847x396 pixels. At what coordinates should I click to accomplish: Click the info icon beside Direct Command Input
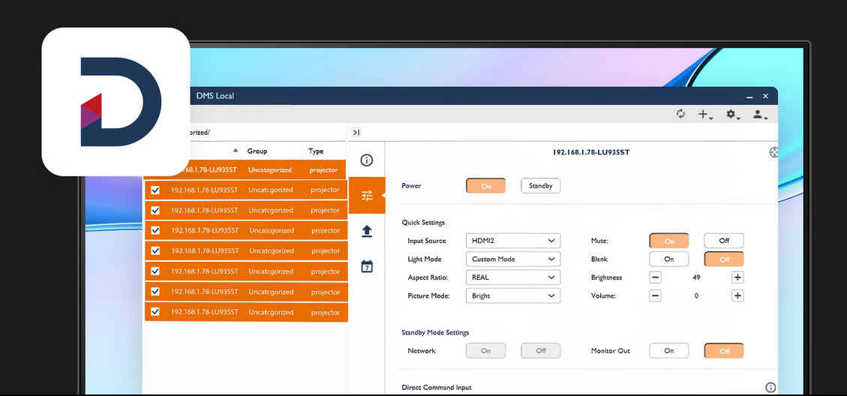[x=770, y=388]
